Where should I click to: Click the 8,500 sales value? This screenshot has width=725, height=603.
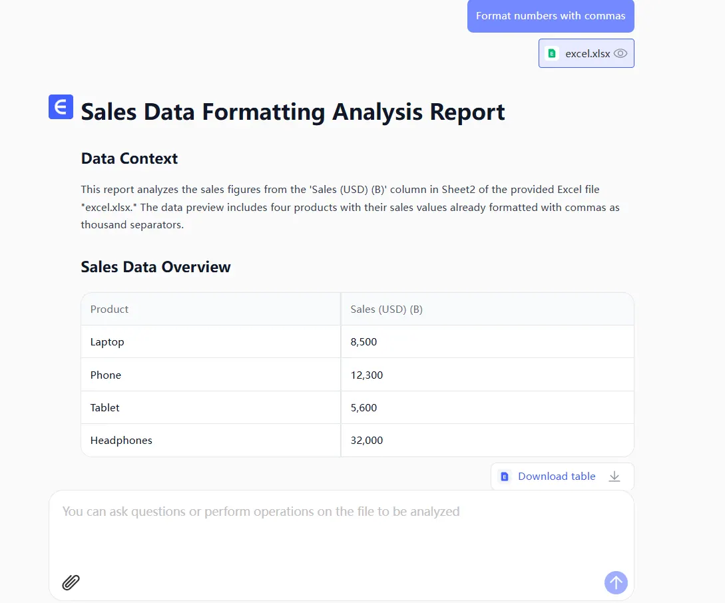(x=363, y=342)
